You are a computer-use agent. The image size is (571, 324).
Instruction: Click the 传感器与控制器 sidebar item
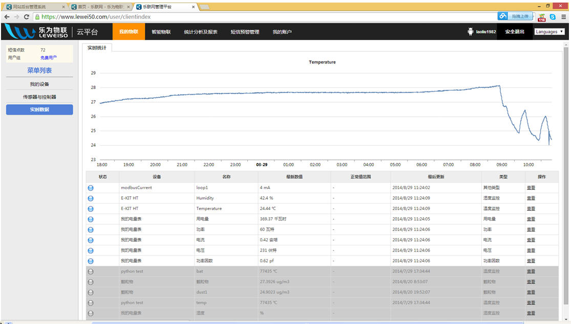(x=39, y=97)
